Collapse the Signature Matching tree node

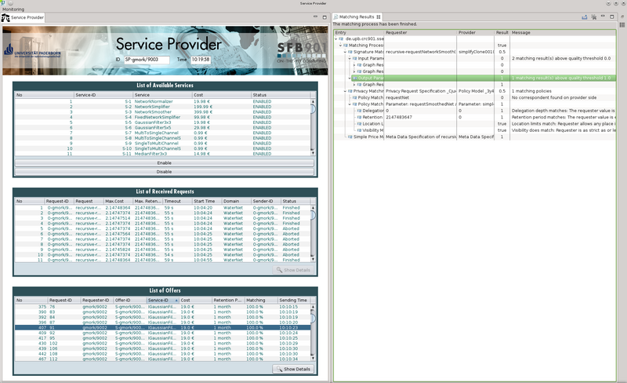coord(345,52)
